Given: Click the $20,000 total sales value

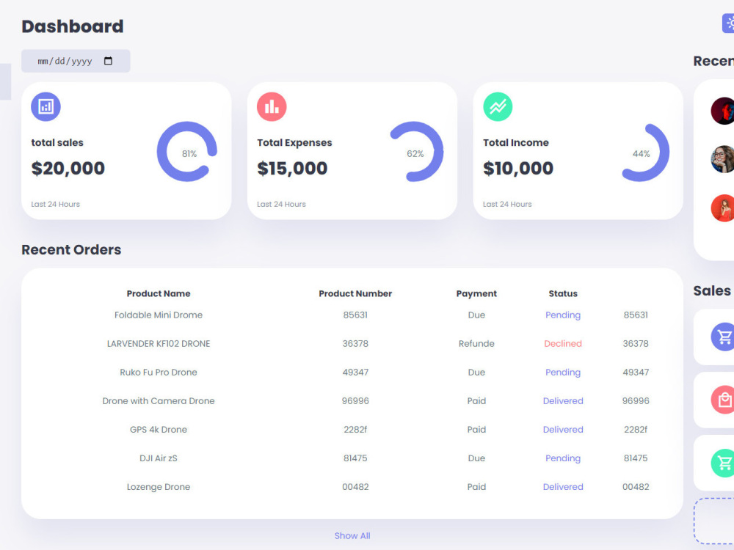Looking at the screenshot, I should click(68, 169).
